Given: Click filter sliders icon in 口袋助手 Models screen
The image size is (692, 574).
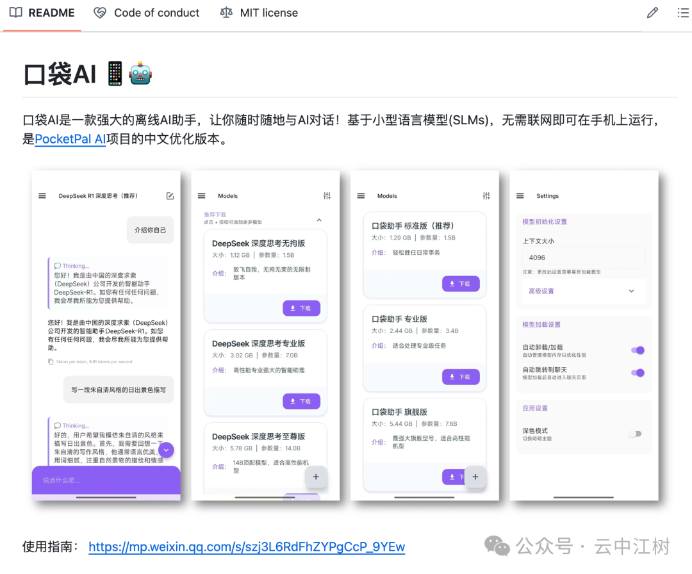Looking at the screenshot, I should click(x=486, y=196).
